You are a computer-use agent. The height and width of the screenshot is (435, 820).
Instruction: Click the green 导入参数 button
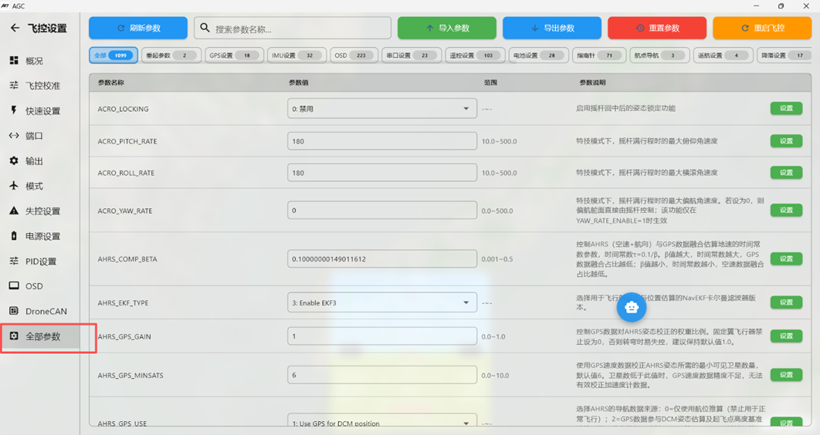(x=446, y=29)
